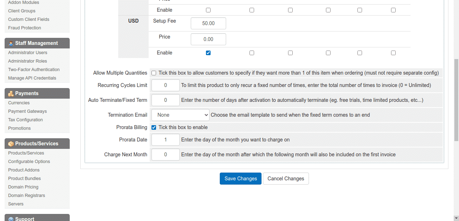The image size is (459, 221).
Task: Click the Products/Services section header
Action: coord(37,144)
